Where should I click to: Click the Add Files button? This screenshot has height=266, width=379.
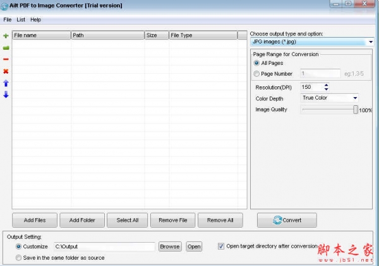click(x=35, y=220)
